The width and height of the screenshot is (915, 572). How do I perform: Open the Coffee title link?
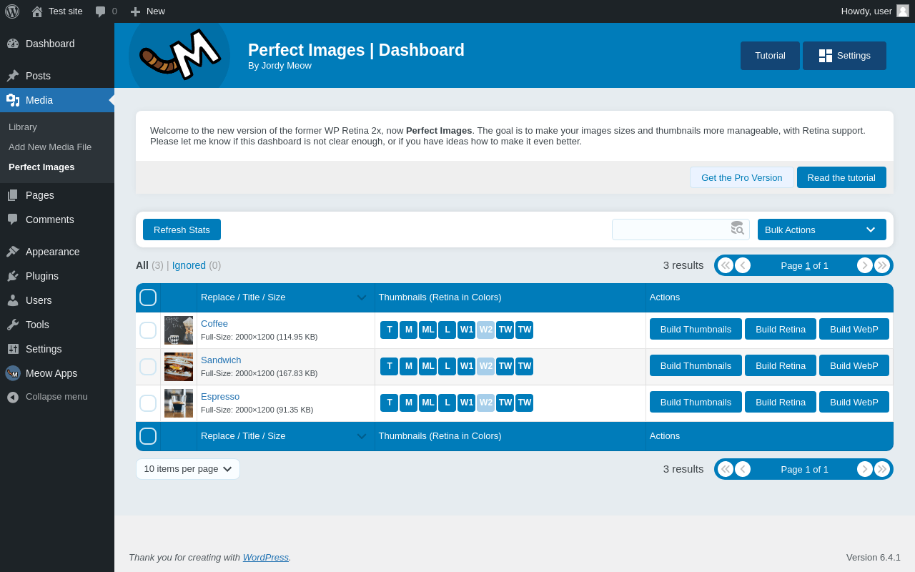pos(214,324)
